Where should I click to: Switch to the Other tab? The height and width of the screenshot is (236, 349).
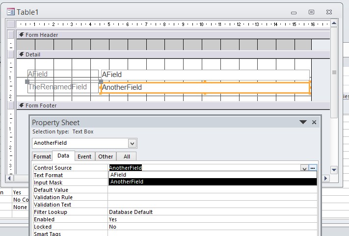point(106,157)
